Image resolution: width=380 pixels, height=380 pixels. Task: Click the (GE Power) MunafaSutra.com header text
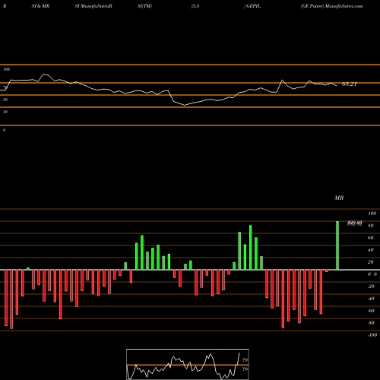[x=332, y=6]
